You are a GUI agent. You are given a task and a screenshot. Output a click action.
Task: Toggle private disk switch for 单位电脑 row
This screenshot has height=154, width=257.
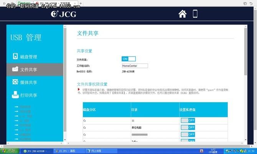pyautogui.click(x=188, y=127)
